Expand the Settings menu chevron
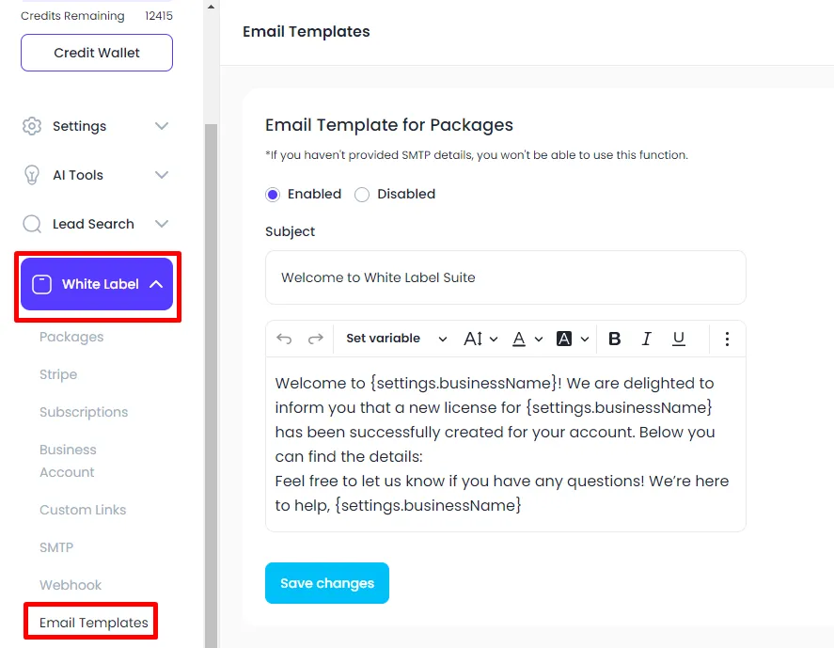 coord(162,126)
